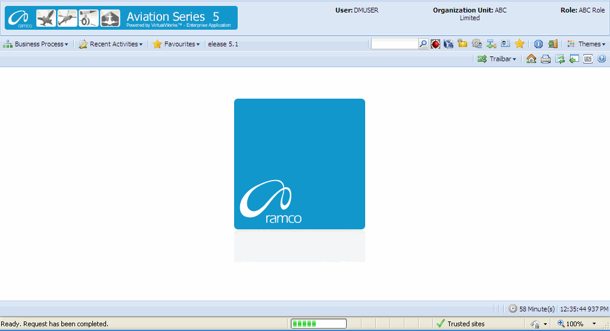610x331 pixels.
Task: Click into the search input field
Action: pyautogui.click(x=394, y=44)
